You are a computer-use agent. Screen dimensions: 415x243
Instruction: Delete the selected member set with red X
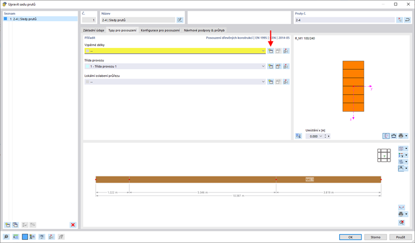(73, 225)
